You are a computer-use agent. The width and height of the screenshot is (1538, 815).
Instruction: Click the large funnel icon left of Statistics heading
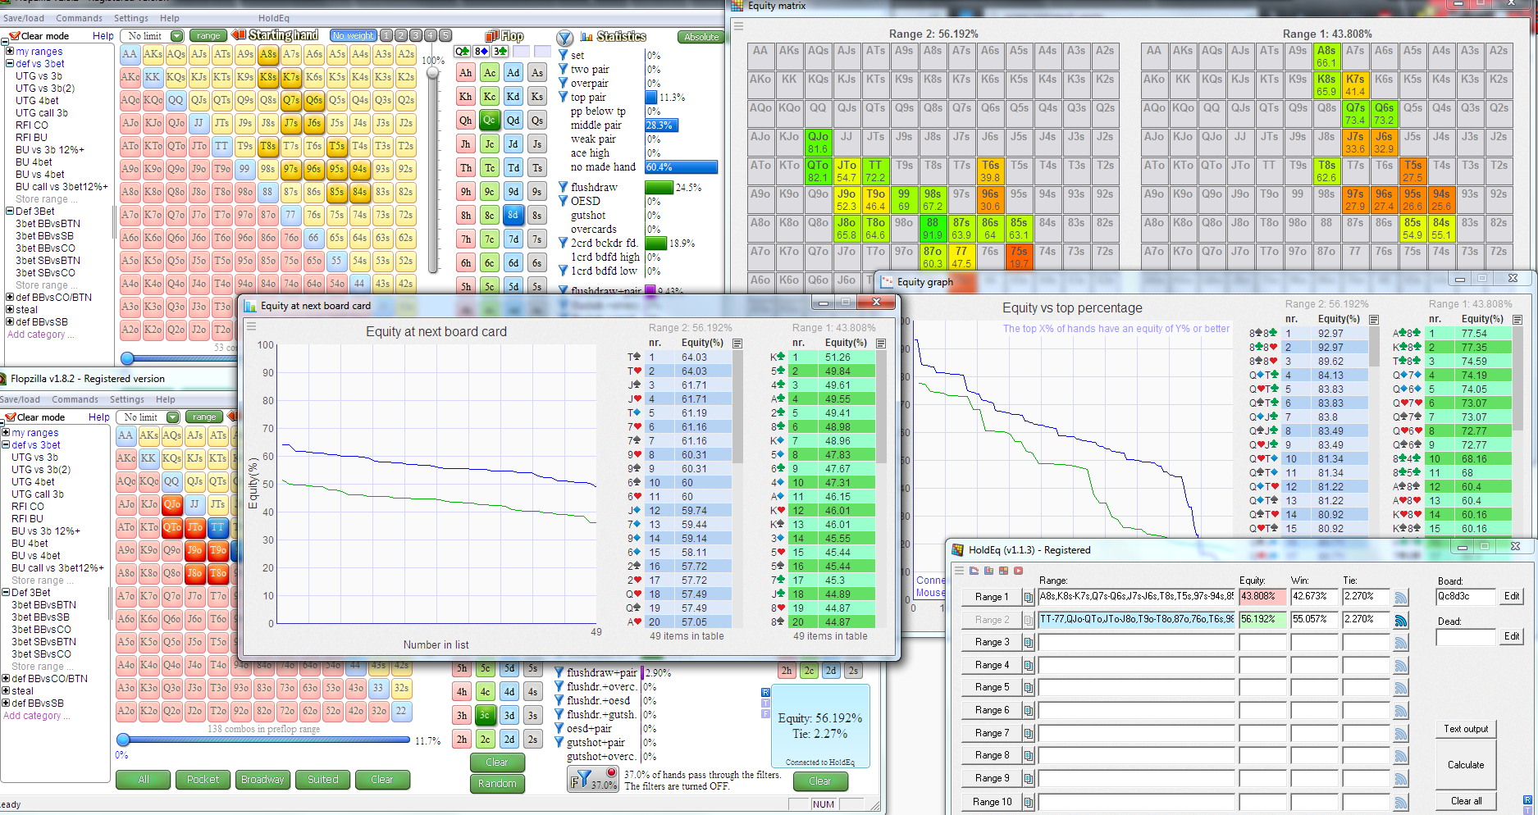coord(564,38)
